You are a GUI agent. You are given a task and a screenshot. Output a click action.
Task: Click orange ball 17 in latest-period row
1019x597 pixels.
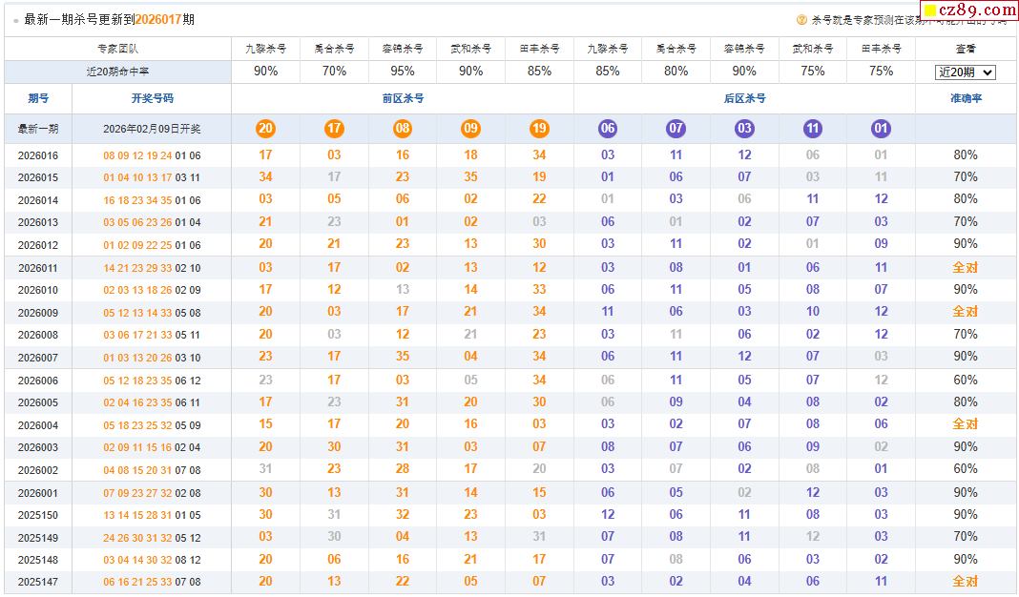pyautogui.click(x=334, y=129)
